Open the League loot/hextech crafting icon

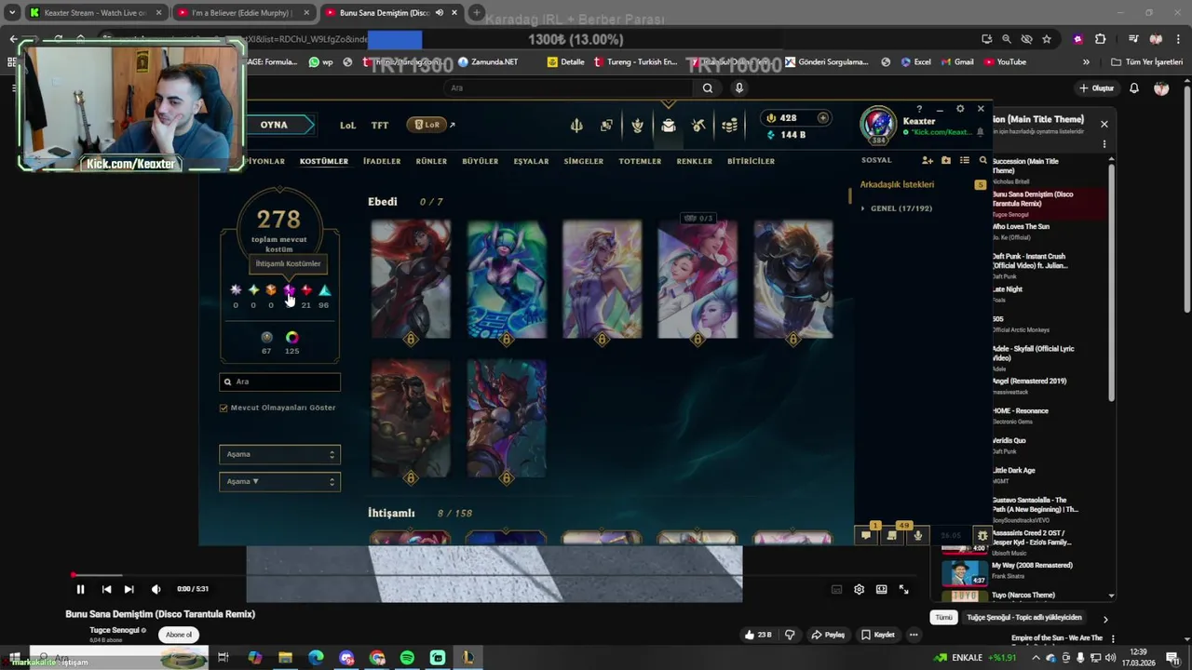tap(699, 126)
